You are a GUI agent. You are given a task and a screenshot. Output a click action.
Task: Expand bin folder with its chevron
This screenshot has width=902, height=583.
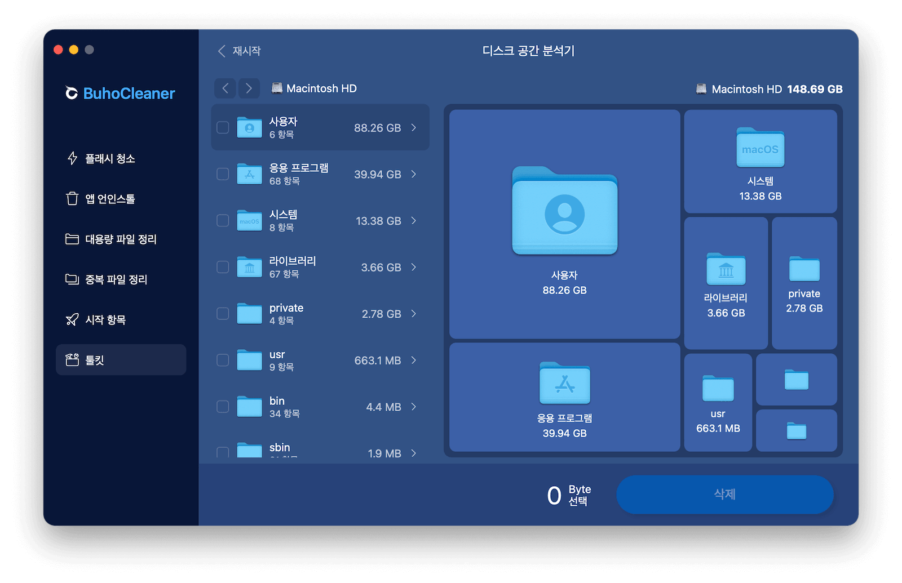pyautogui.click(x=414, y=407)
